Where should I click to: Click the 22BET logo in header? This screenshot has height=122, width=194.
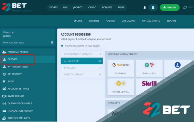click(x=14, y=7)
